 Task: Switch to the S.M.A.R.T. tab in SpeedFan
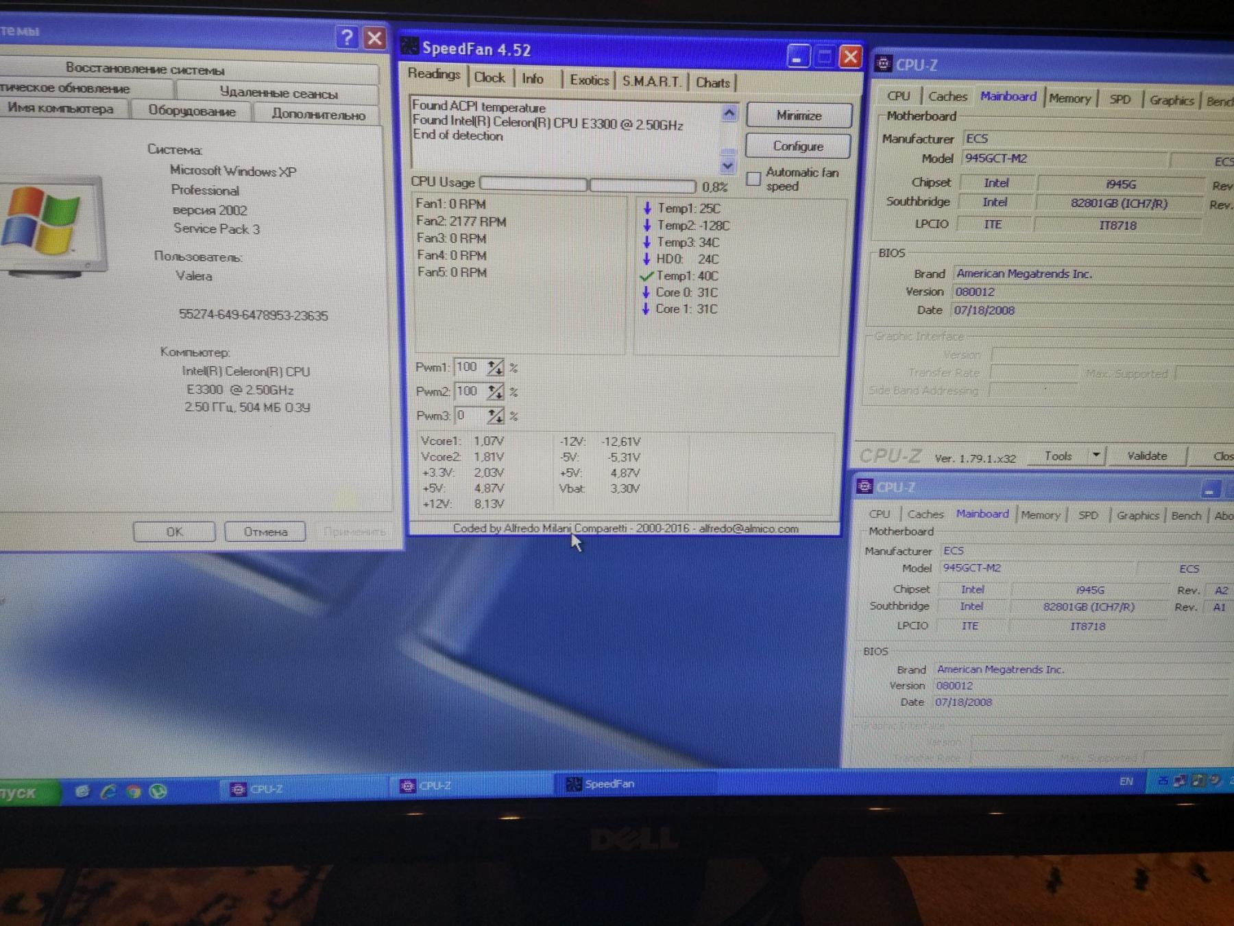point(651,81)
